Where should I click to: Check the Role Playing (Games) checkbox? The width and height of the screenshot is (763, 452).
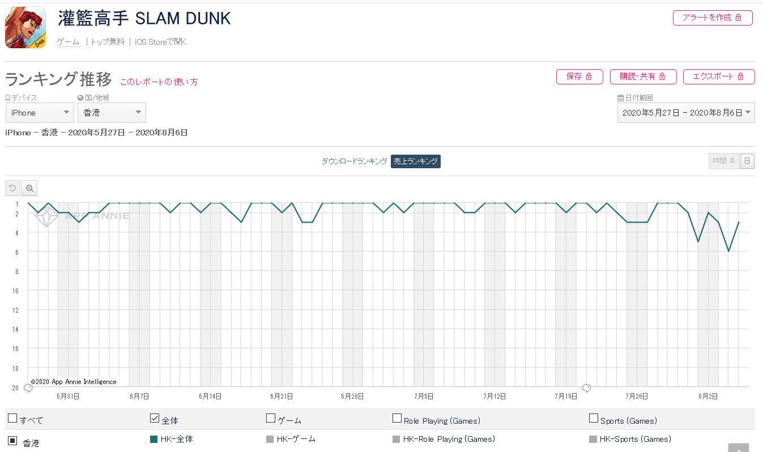pyautogui.click(x=397, y=419)
